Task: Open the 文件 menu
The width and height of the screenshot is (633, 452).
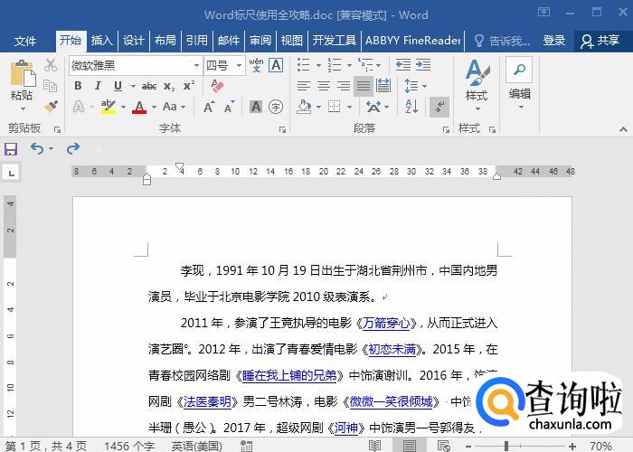Action: (x=25, y=41)
